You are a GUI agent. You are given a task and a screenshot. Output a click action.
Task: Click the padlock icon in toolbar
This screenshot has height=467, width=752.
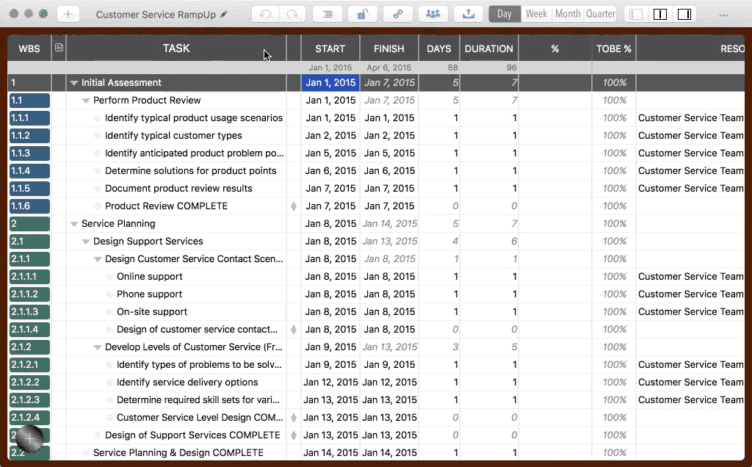pyautogui.click(x=363, y=14)
